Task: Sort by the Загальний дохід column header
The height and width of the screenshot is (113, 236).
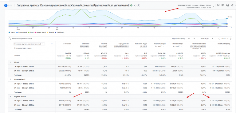Action: 224,44
